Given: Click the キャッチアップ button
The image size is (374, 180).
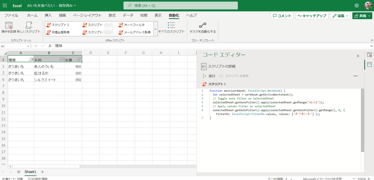Looking at the screenshot, I should 312,16.
